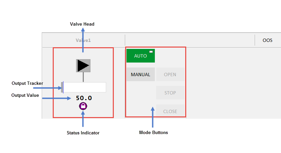The height and width of the screenshot is (153, 281).
Task: Click the "Valve Head" annotation label
Action: coord(82,24)
